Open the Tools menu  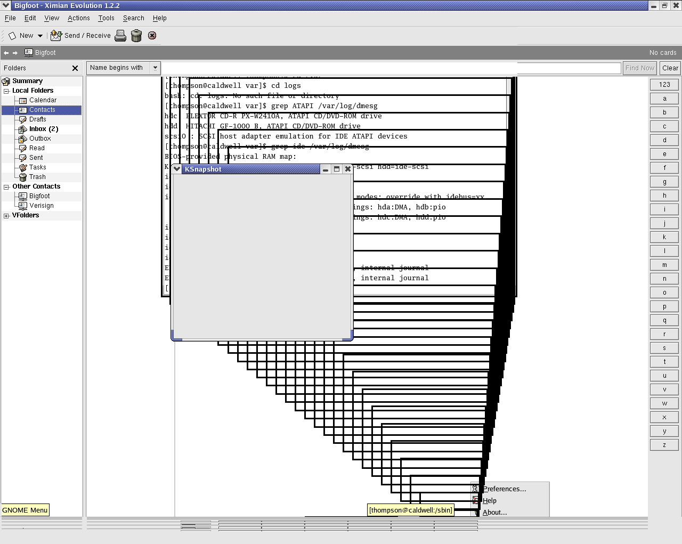click(x=106, y=18)
